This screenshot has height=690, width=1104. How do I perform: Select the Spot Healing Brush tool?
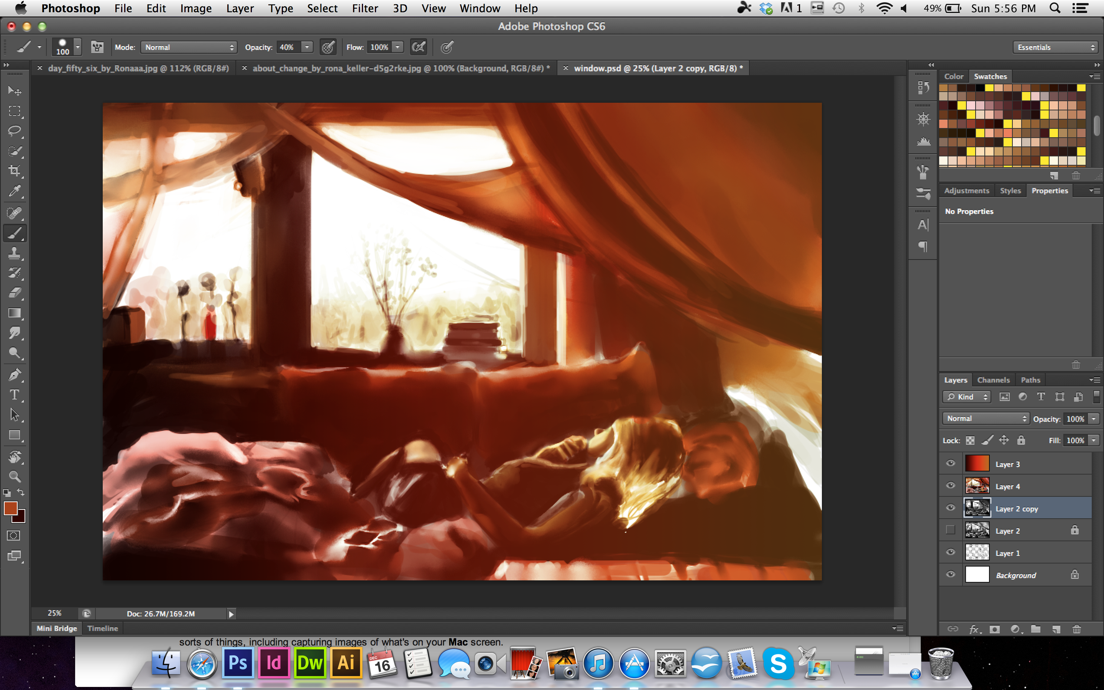pyautogui.click(x=15, y=213)
